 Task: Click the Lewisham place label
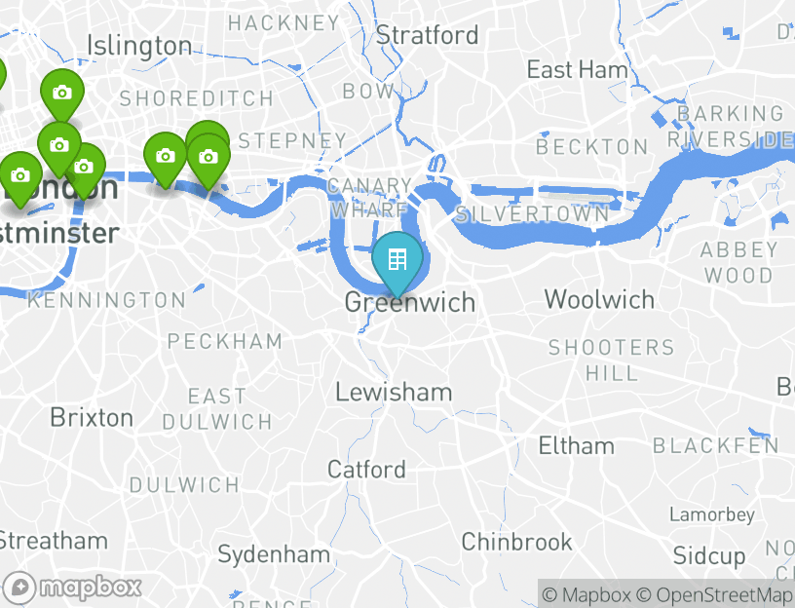394,392
